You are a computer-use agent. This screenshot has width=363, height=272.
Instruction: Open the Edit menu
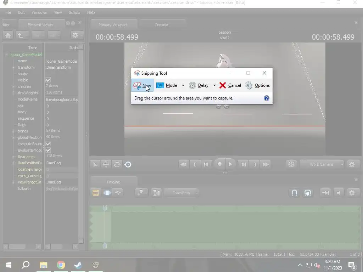21,12
